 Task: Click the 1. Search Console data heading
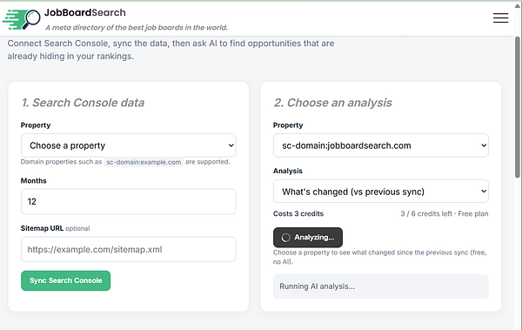[83, 103]
